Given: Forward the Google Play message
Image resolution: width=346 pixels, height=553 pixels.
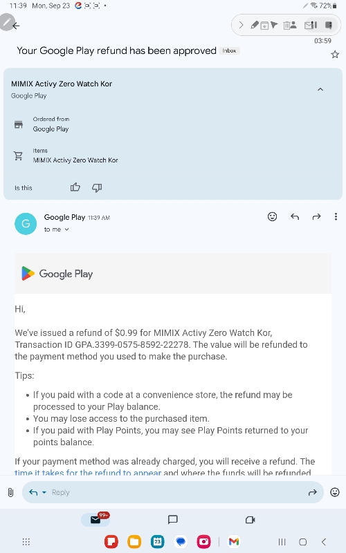Looking at the screenshot, I should tap(316, 216).
